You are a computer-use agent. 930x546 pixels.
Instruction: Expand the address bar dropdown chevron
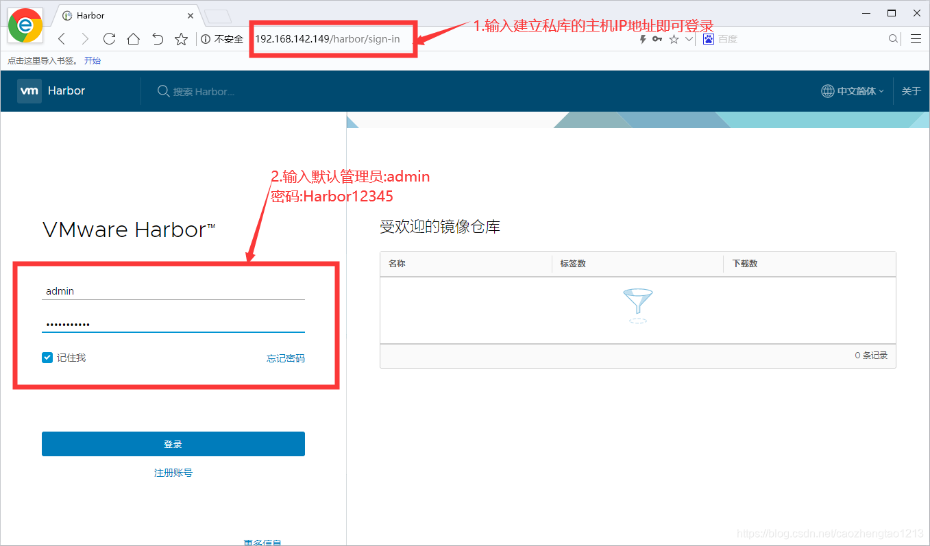(689, 39)
